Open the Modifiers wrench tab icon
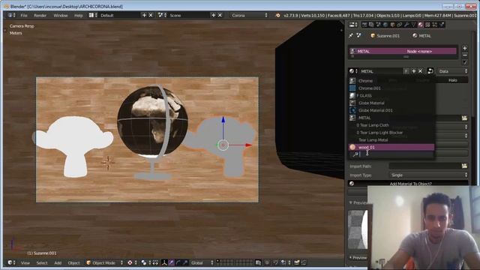This screenshot has width=480, height=270. tap(406, 25)
